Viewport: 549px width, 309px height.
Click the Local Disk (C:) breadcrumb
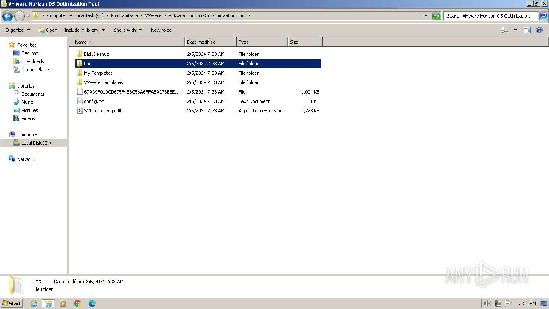(89, 15)
